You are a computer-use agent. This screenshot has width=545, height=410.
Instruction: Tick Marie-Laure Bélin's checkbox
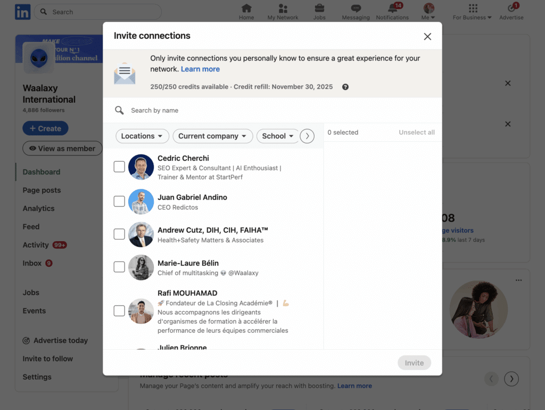pos(119,267)
